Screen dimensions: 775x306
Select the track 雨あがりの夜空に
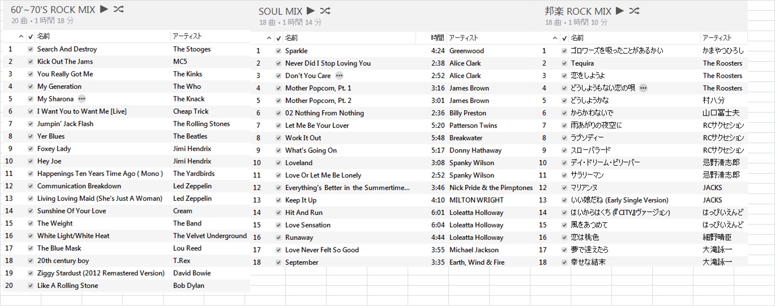tap(596, 126)
